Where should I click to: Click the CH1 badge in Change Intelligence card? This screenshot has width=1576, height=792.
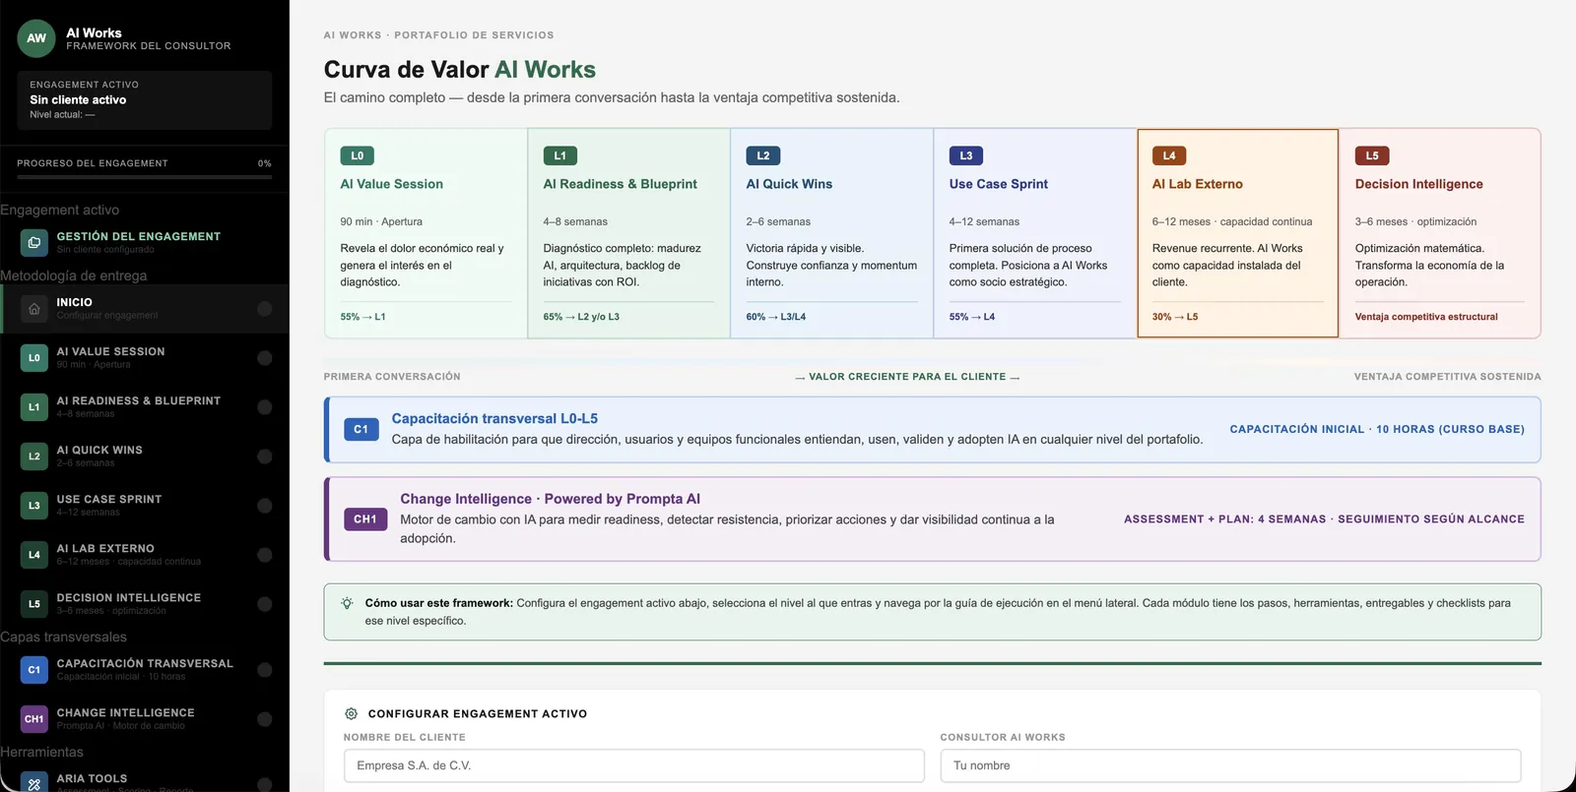pyautogui.click(x=365, y=518)
